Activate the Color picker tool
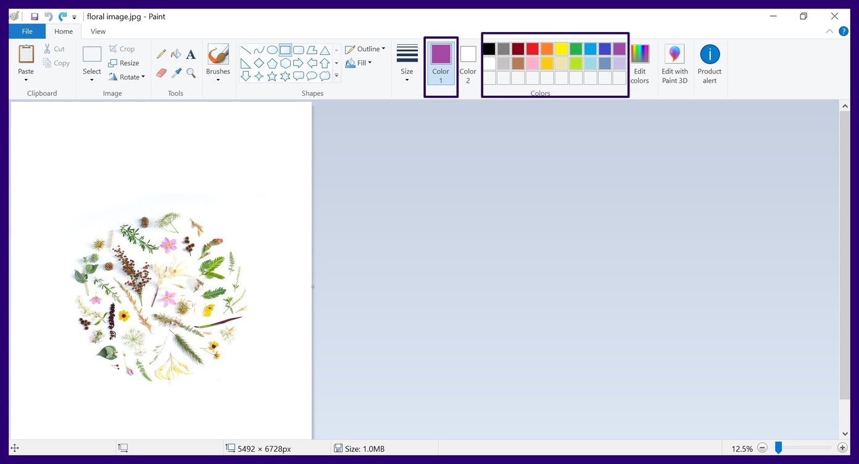This screenshot has width=859, height=464. point(176,72)
